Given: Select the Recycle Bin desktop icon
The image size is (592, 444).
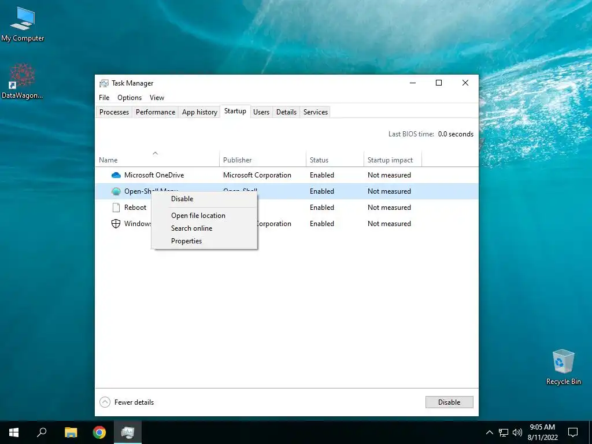Looking at the screenshot, I should (x=563, y=367).
